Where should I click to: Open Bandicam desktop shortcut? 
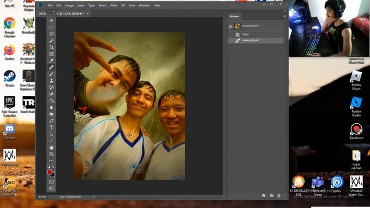[356, 131]
